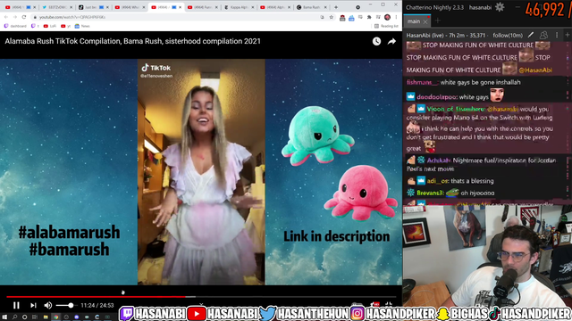The height and width of the screenshot is (321, 572).
Task: Open the Watch Later clock icon
Action: 376,42
